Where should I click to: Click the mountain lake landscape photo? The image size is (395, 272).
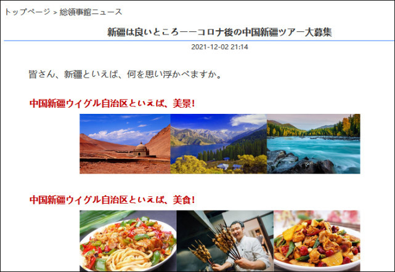coord(219,143)
